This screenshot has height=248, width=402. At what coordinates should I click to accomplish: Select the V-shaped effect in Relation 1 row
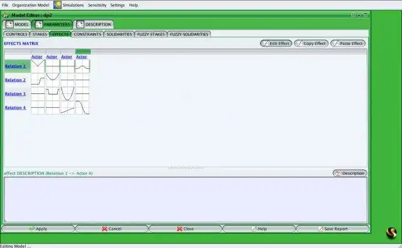[38, 66]
